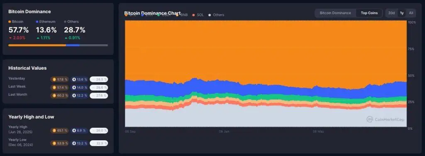Click the Bitcoin Dominance Chart title
425x156 pixels.
point(152,13)
